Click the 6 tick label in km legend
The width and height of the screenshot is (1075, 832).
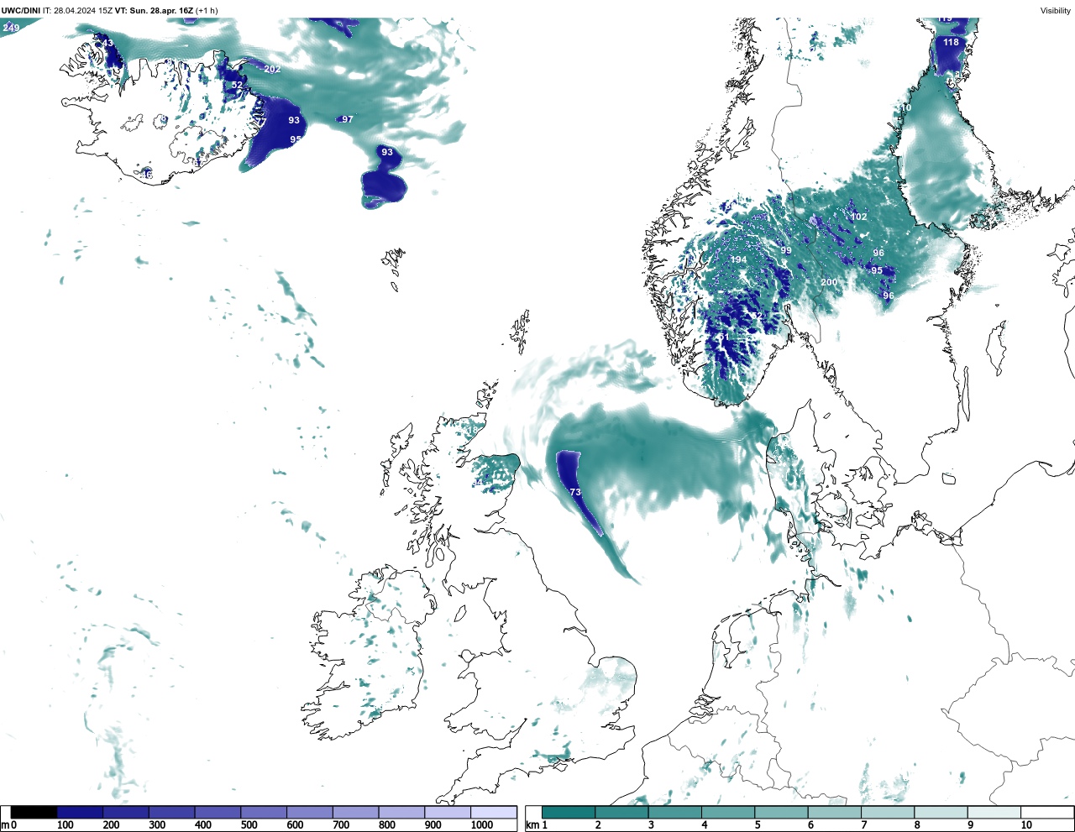pos(810,825)
